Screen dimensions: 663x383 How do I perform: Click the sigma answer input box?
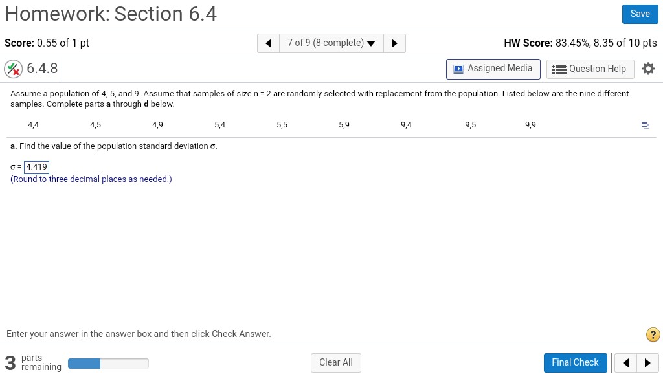pos(37,167)
